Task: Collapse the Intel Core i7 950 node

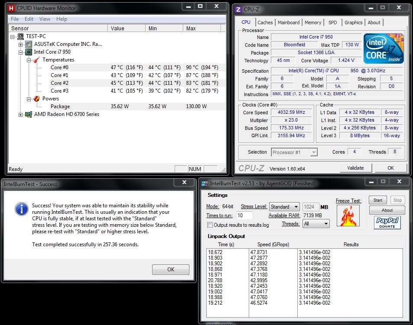Action: 20,52
